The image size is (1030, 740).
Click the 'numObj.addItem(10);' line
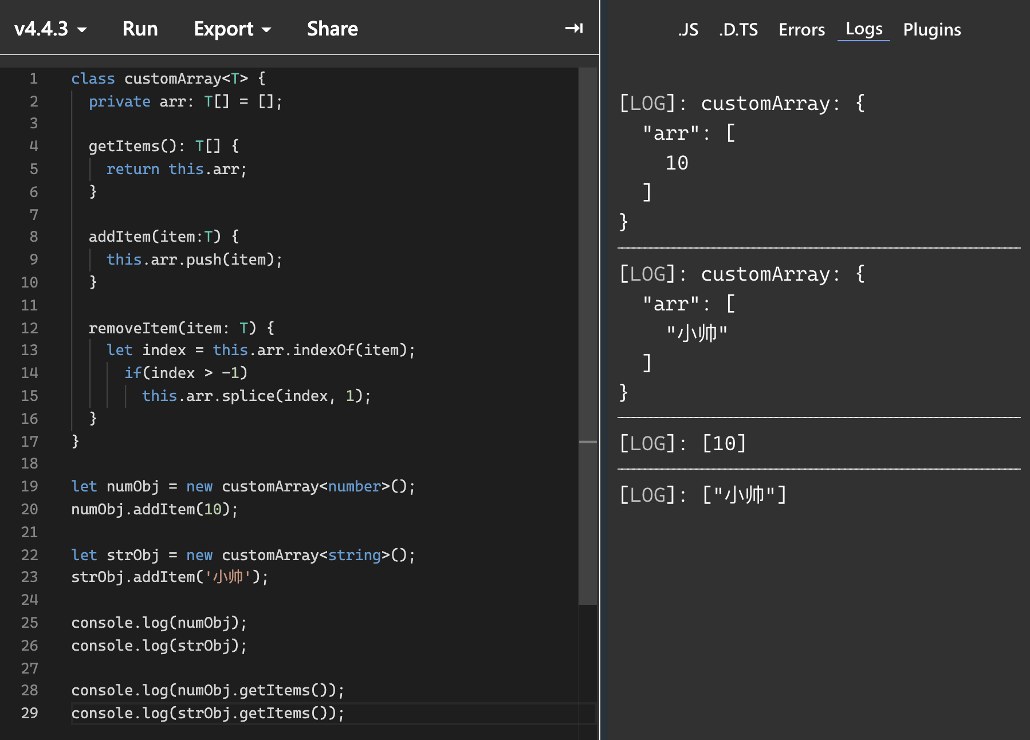(x=155, y=509)
